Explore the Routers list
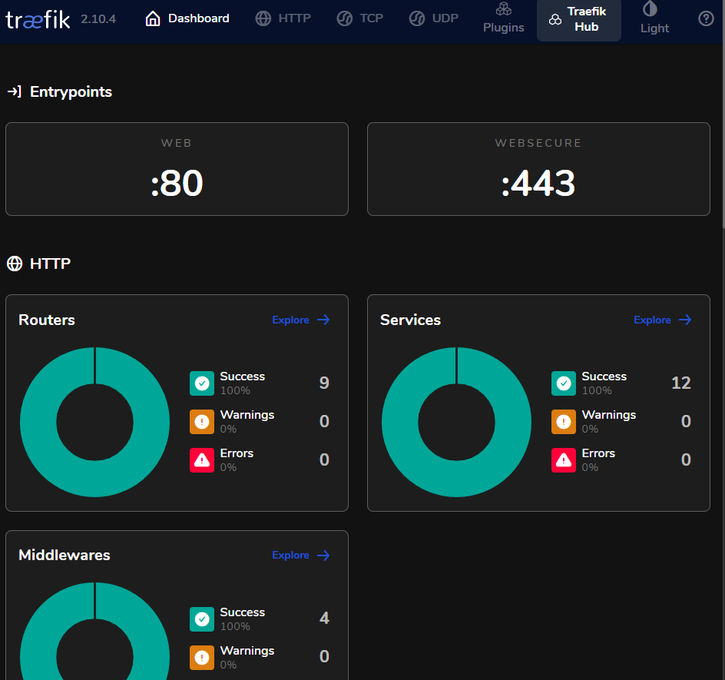Screen dimensions: 725x680 300,320
